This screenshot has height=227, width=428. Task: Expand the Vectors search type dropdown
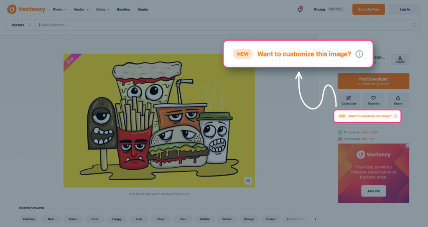coord(21,25)
